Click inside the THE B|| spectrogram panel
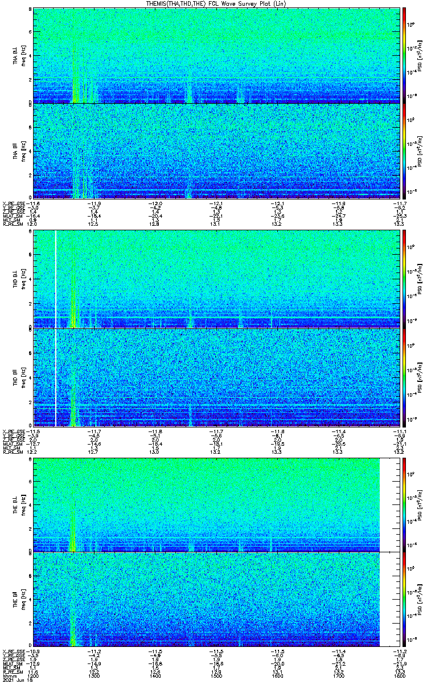This screenshot has width=427, height=684. 217,600
